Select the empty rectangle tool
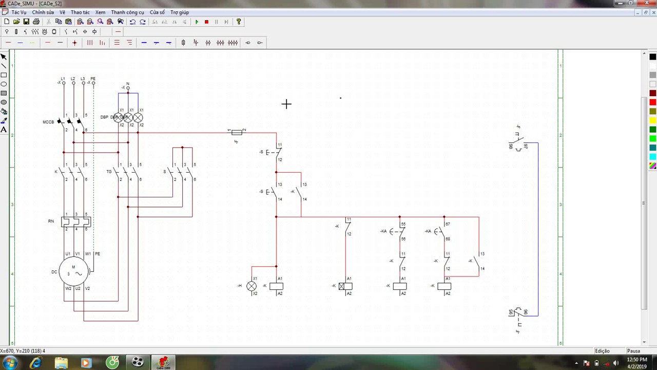The width and height of the screenshot is (657, 370). [x=4, y=75]
